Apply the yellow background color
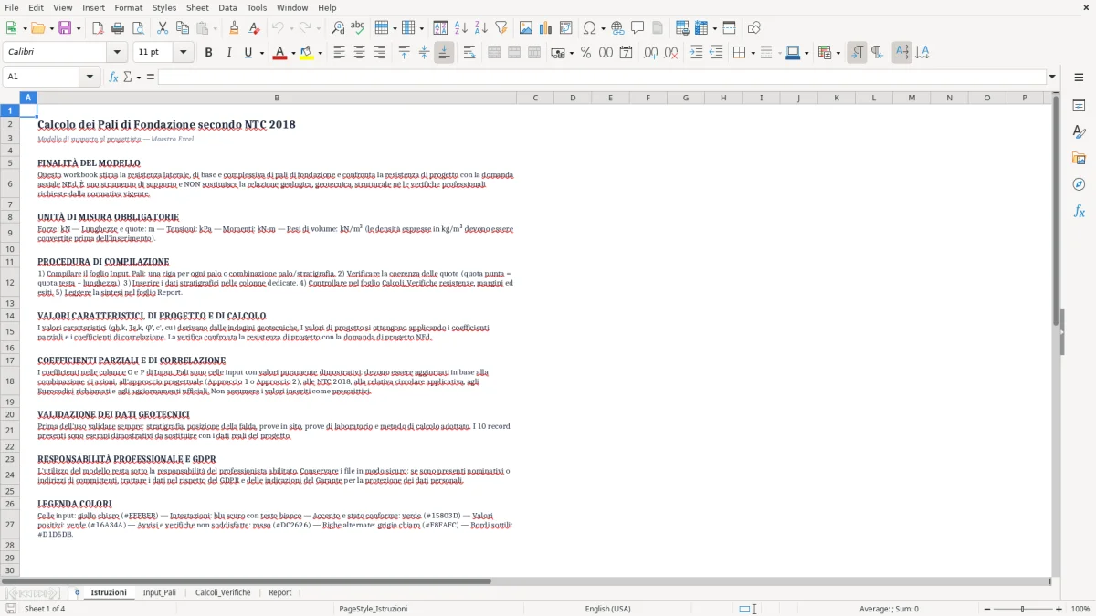The image size is (1096, 616). click(307, 53)
